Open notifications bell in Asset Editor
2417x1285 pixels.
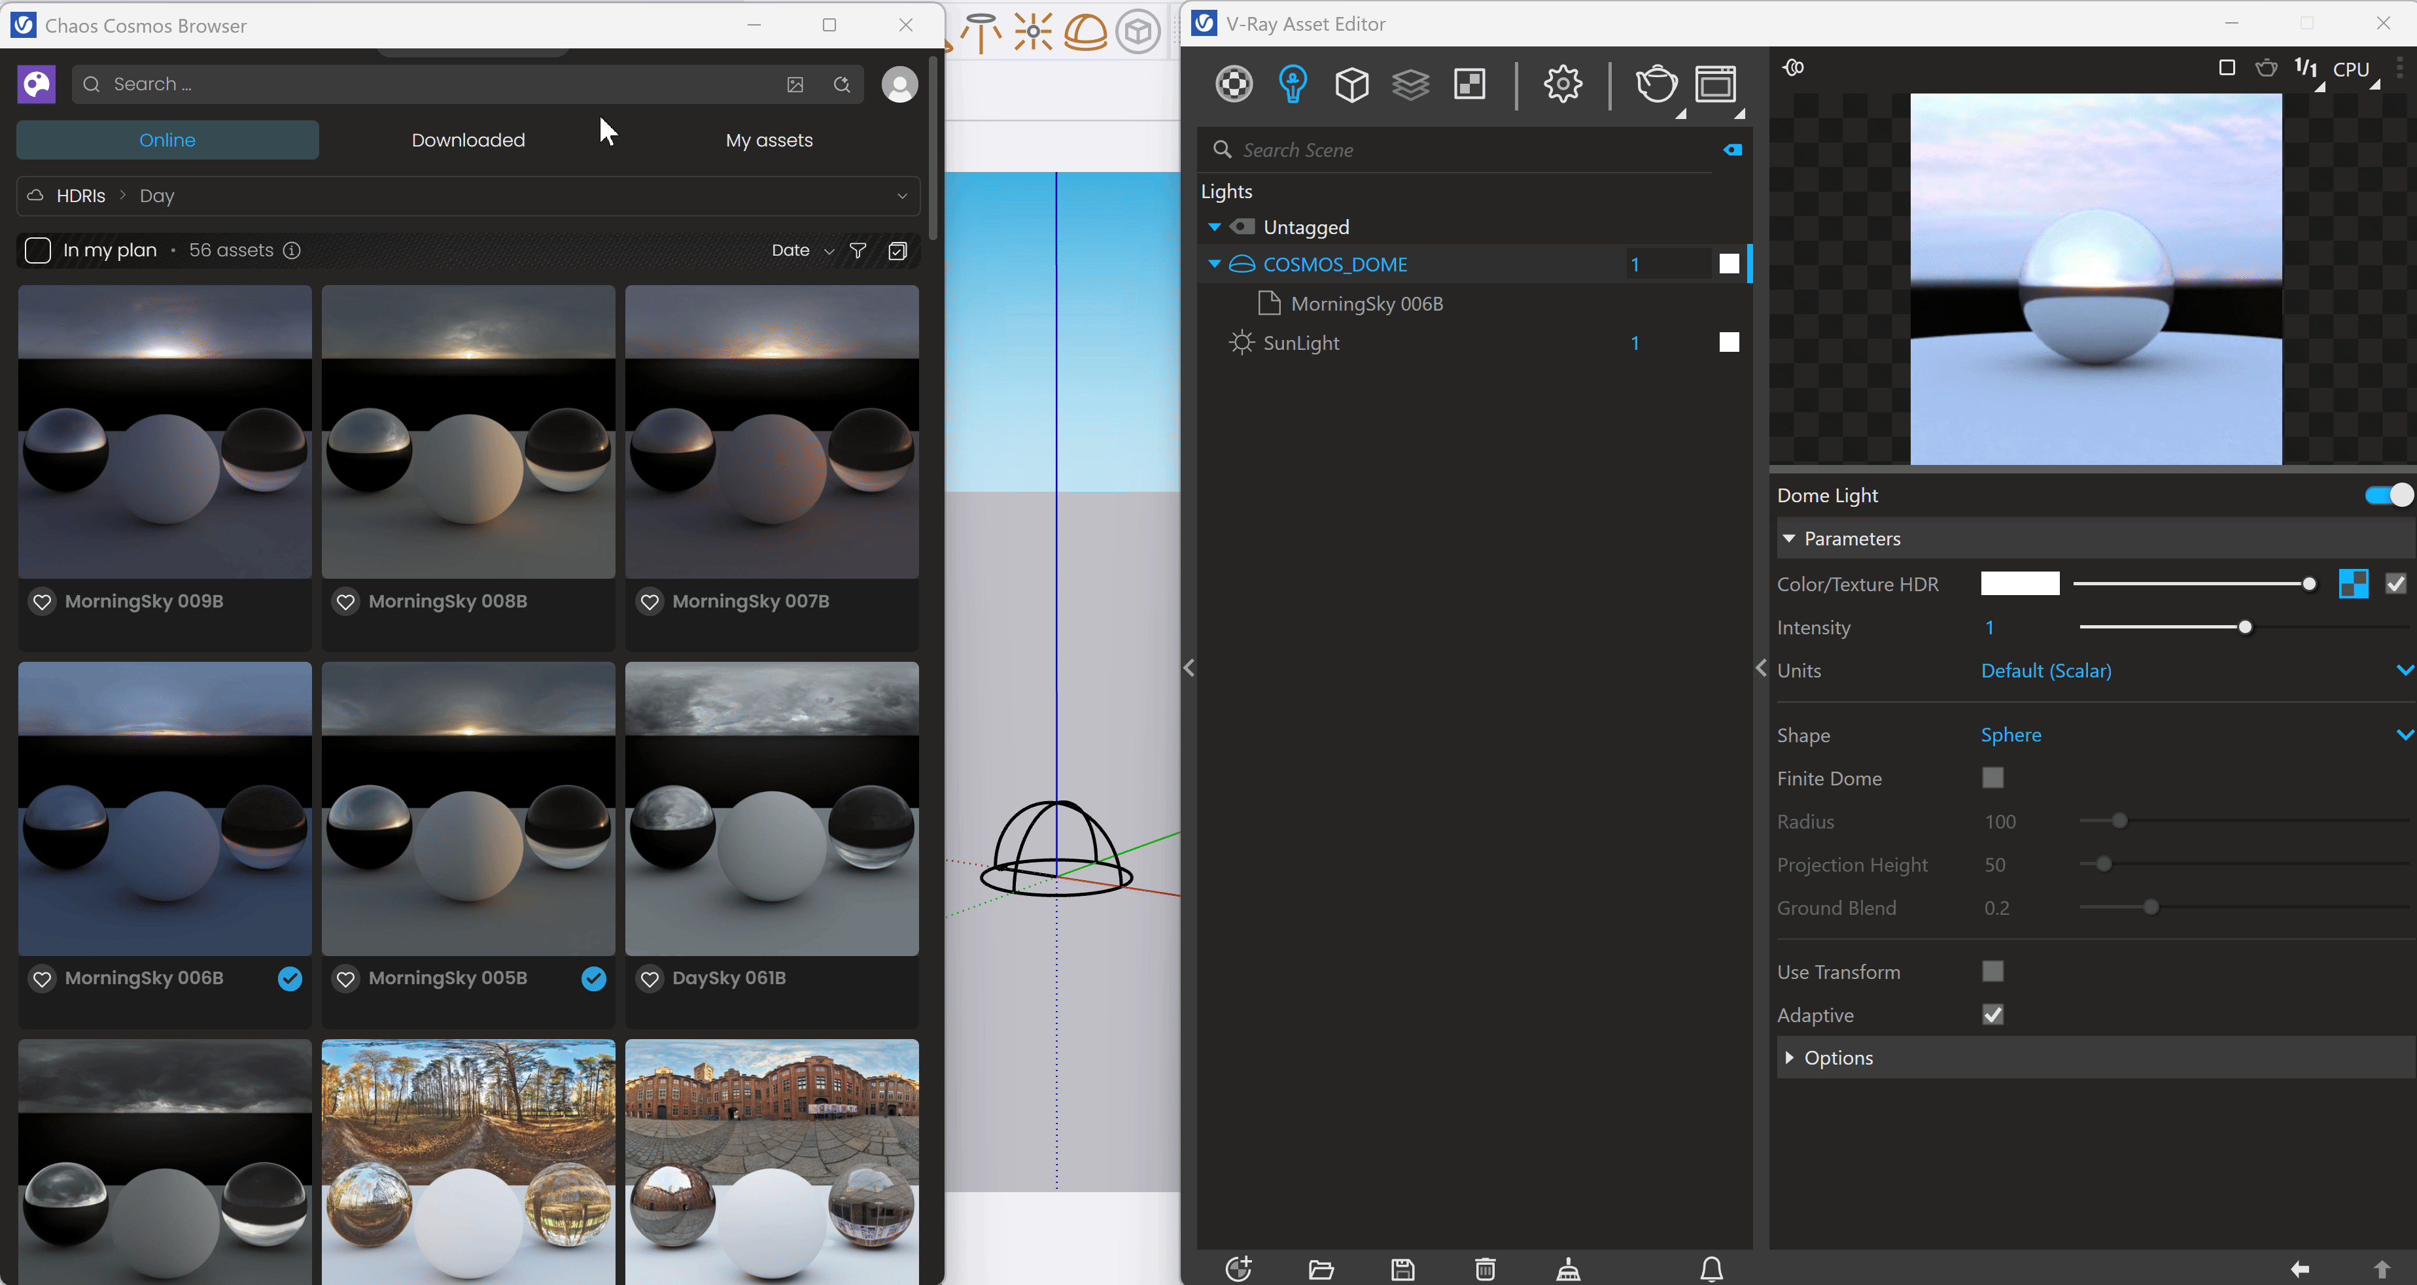click(x=1711, y=1269)
